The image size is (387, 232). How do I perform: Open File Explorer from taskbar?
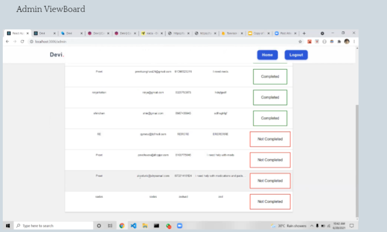(145, 226)
